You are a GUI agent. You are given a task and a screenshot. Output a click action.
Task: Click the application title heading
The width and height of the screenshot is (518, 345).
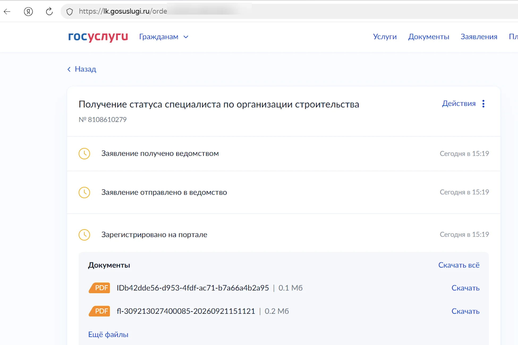pos(219,104)
